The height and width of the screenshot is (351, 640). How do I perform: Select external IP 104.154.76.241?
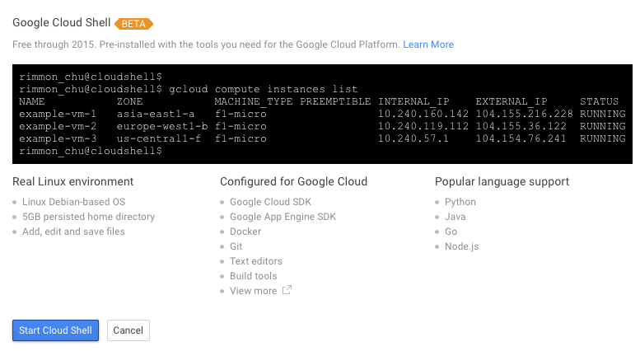[521, 138]
